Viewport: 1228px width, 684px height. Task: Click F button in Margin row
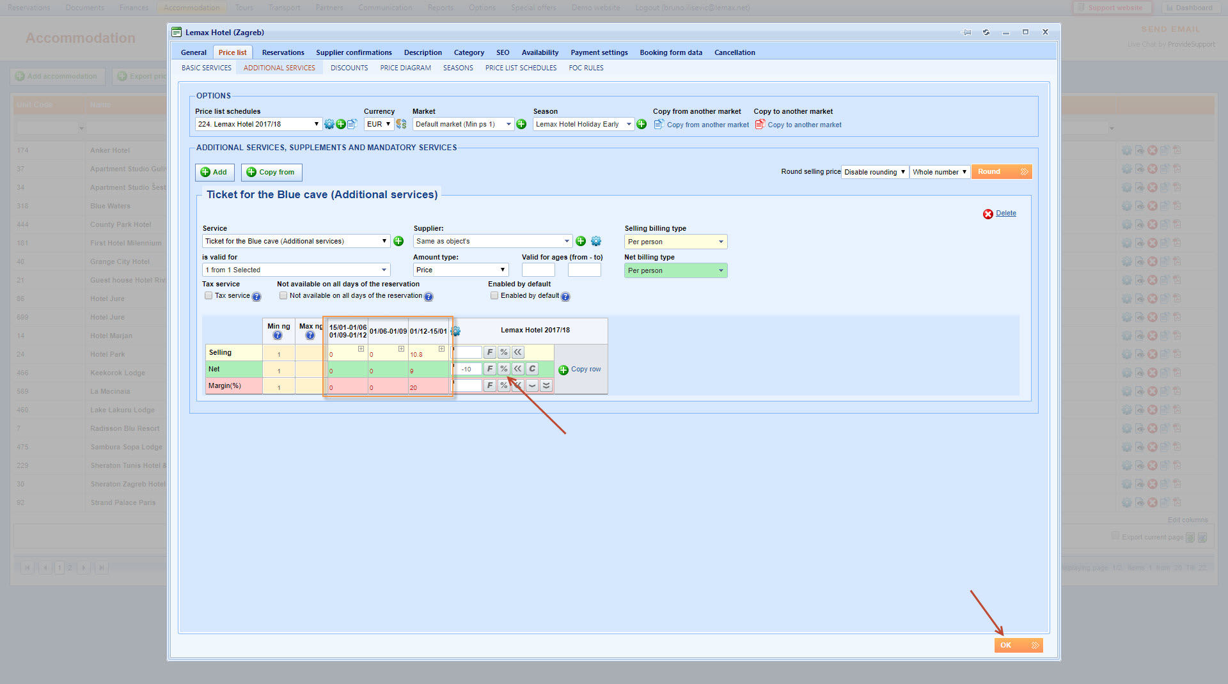(490, 385)
